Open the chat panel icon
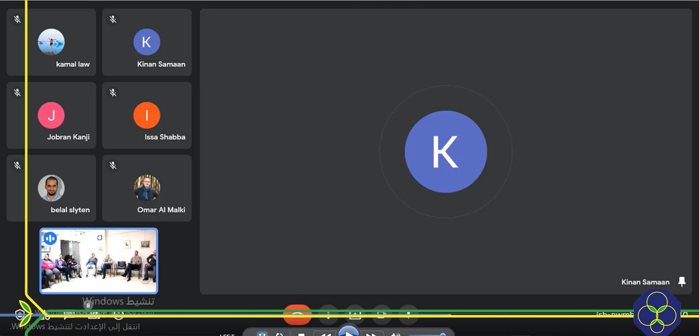Image resolution: width=699 pixels, height=336 pixels. (x=68, y=314)
